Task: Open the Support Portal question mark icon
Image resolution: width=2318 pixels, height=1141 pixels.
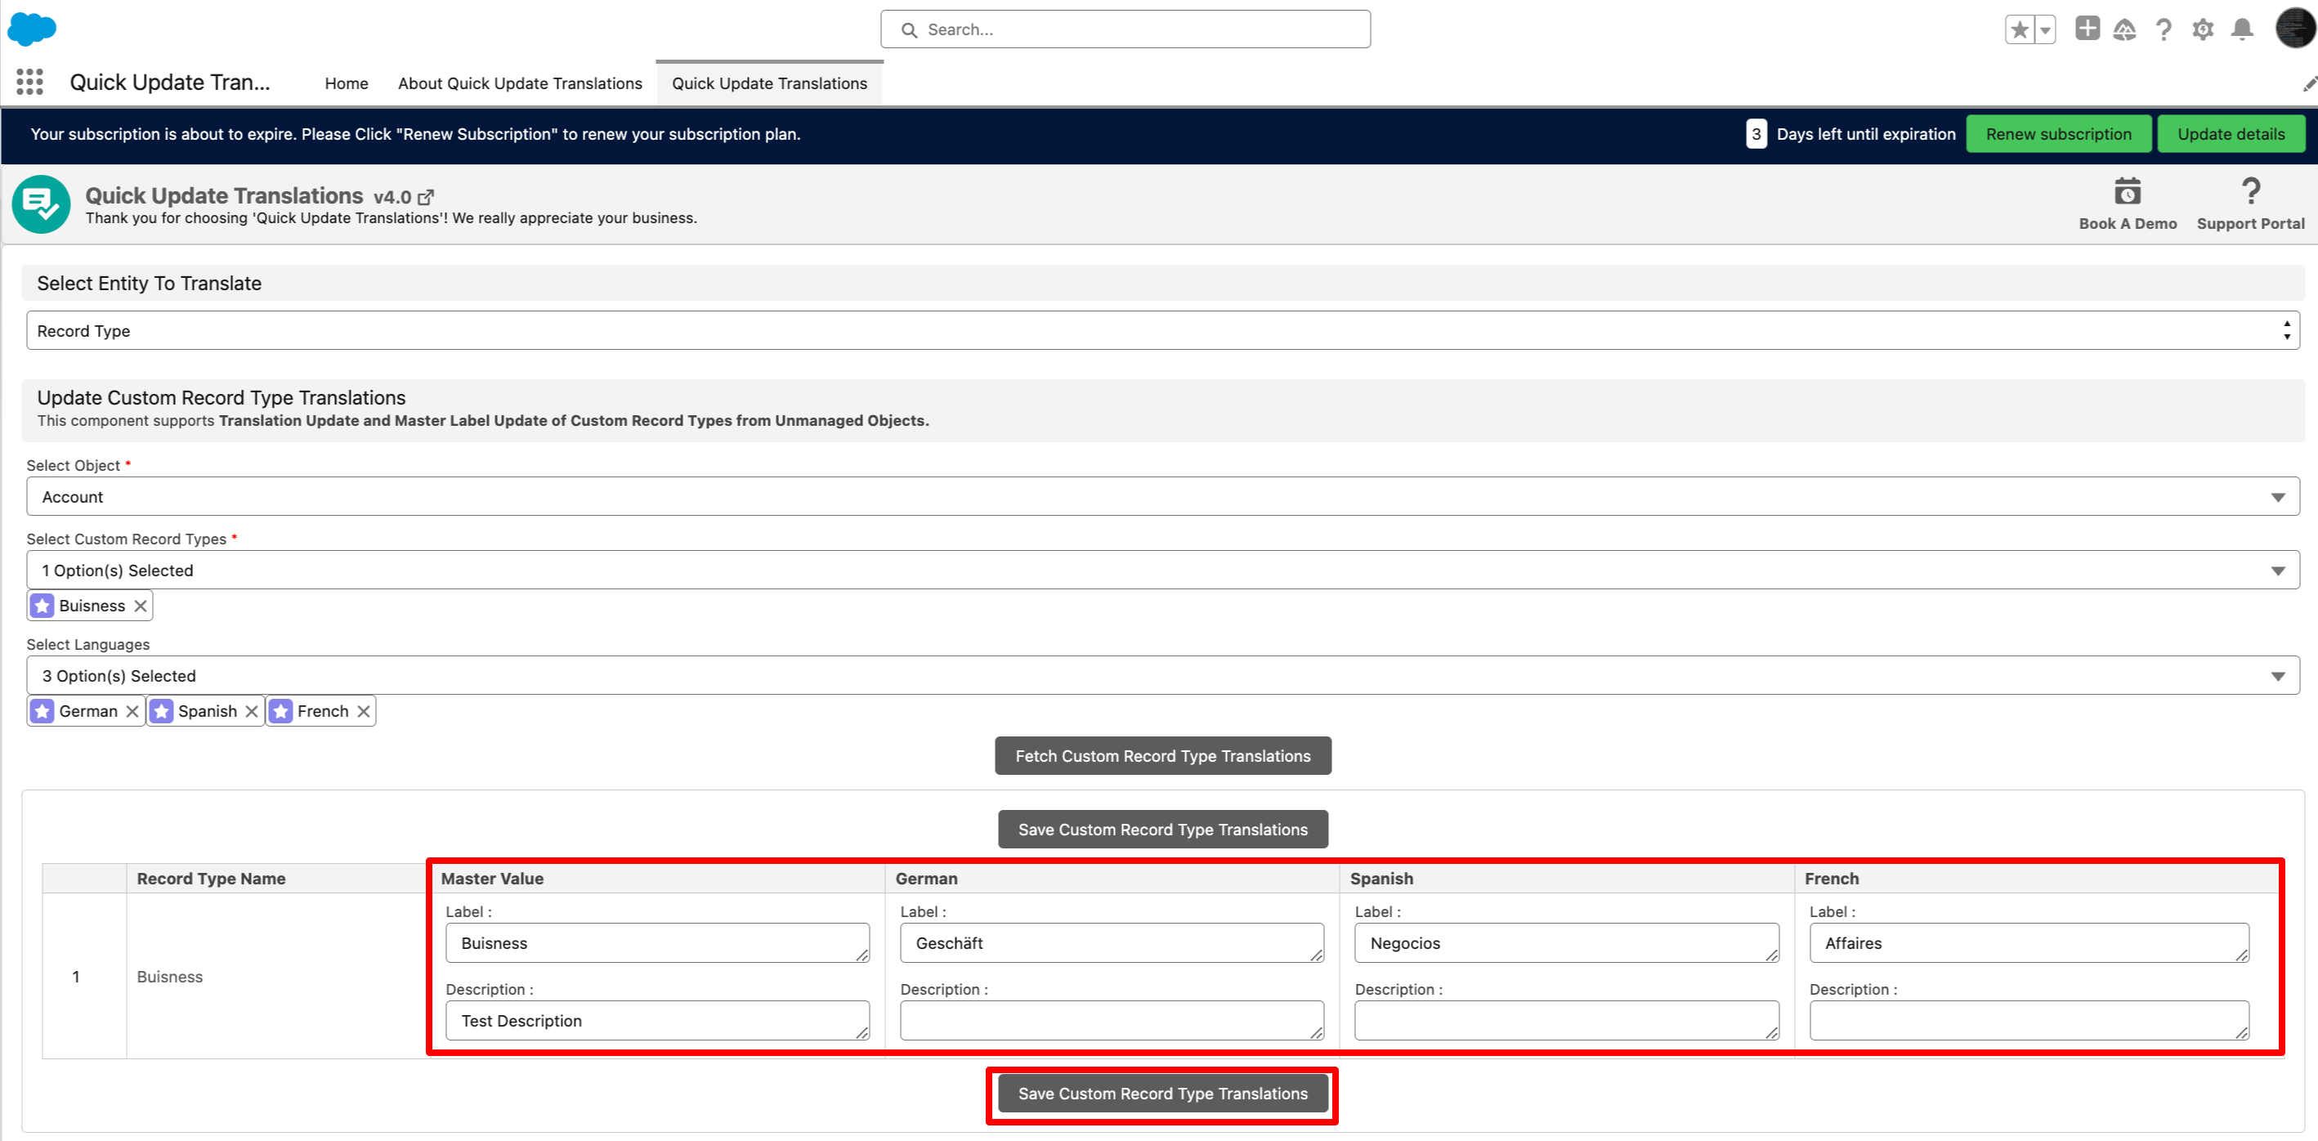Action: coord(2249,192)
